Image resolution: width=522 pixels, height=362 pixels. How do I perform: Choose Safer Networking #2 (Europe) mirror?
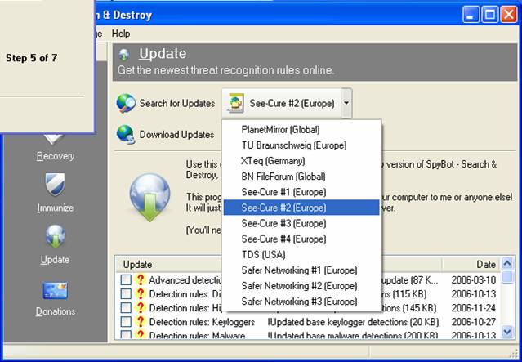tap(301, 286)
